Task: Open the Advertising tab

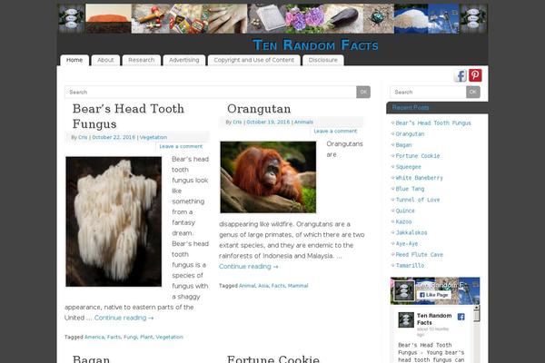Action: pyautogui.click(x=183, y=60)
